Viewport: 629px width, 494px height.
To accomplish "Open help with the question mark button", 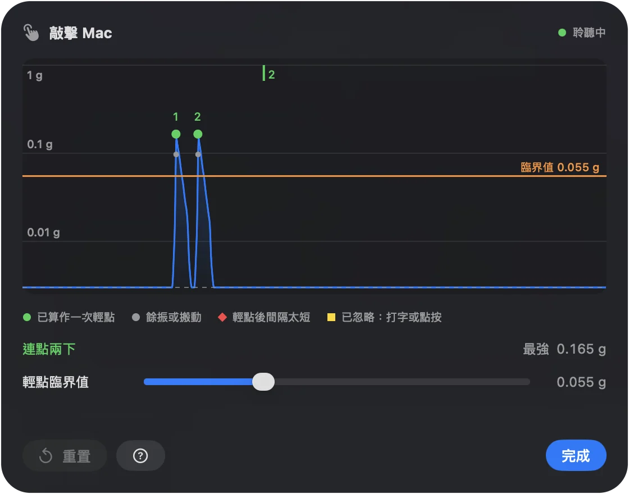I will 140,455.
